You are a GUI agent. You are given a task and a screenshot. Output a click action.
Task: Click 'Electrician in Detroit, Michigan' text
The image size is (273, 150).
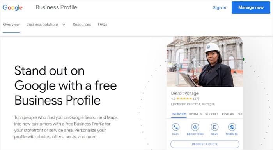(193, 104)
